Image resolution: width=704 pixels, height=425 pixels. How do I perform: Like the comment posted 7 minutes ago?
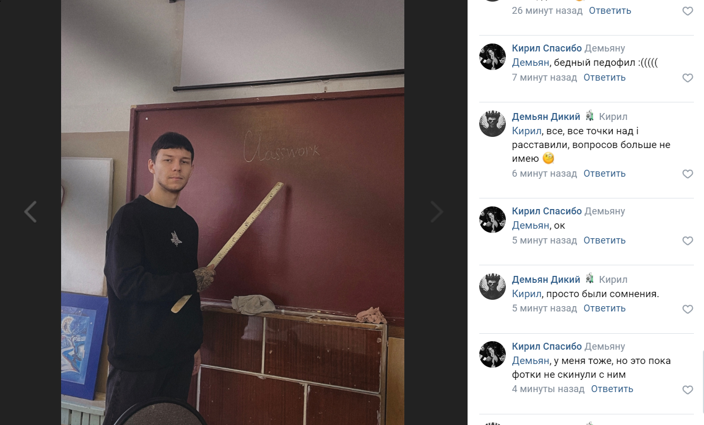point(688,77)
